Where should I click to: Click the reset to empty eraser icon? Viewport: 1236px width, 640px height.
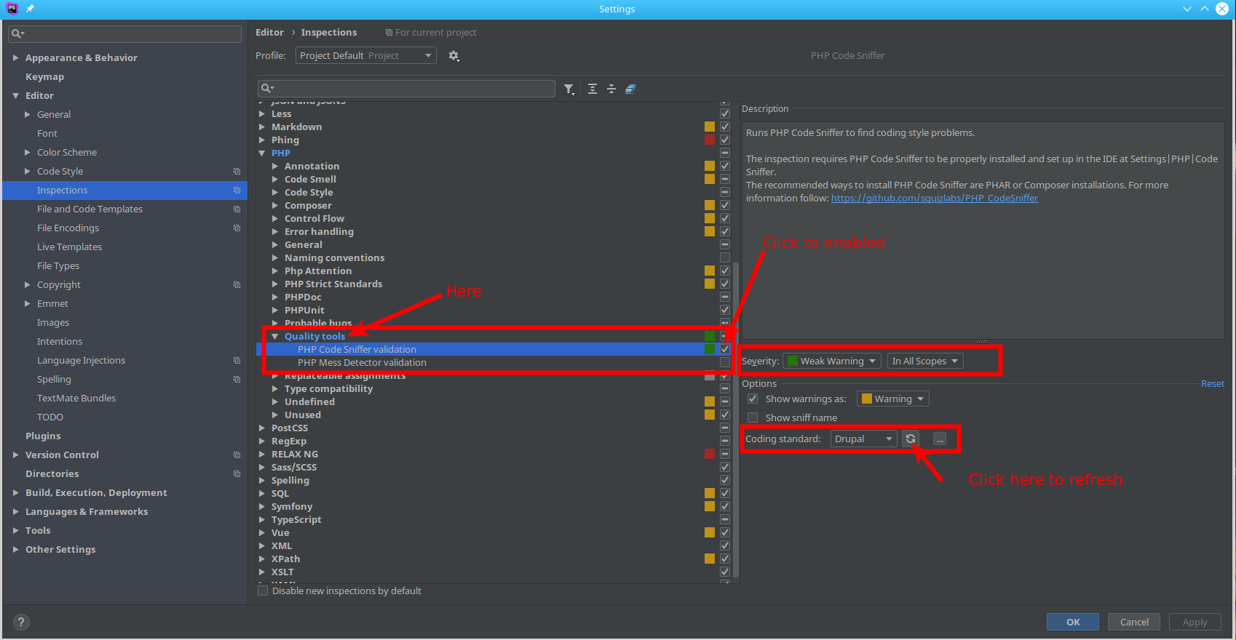point(630,89)
